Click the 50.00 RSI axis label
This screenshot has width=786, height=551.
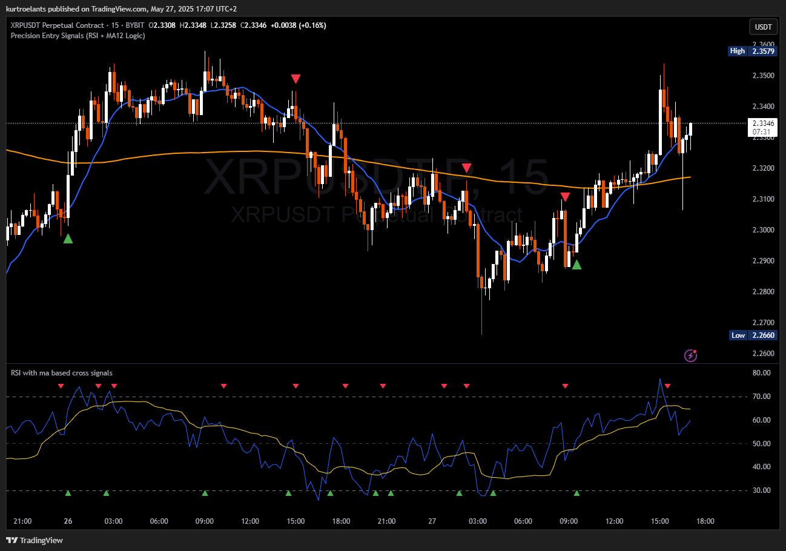tap(760, 444)
